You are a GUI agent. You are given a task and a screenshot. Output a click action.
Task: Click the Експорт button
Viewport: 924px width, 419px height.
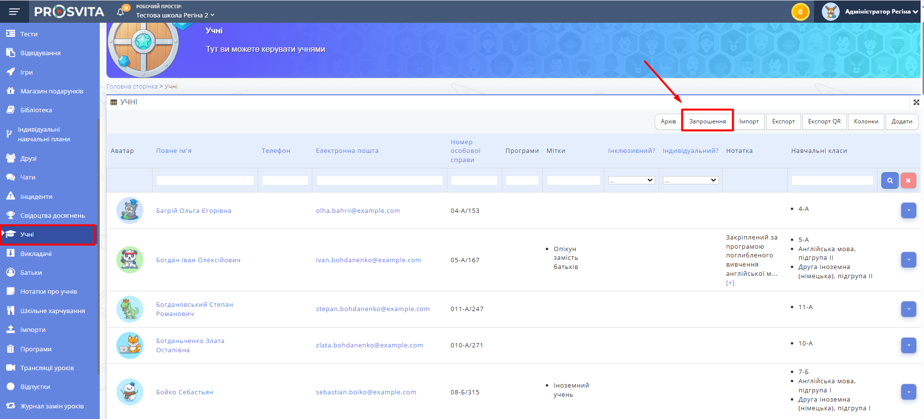[784, 121]
